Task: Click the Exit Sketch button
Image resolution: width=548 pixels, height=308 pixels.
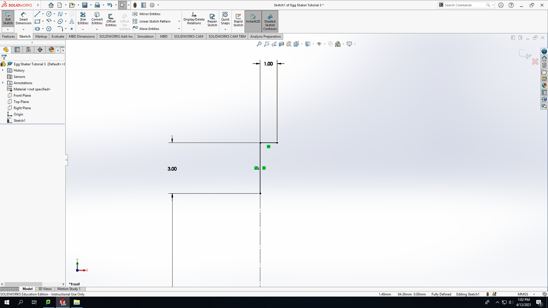Action: pos(8,19)
